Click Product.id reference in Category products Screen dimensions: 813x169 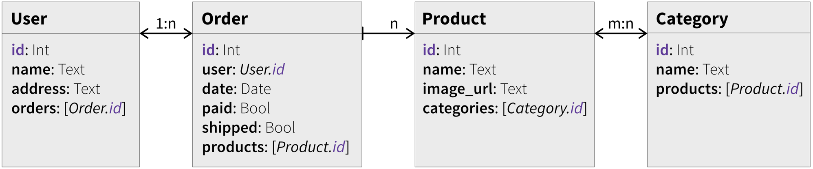(x=764, y=89)
